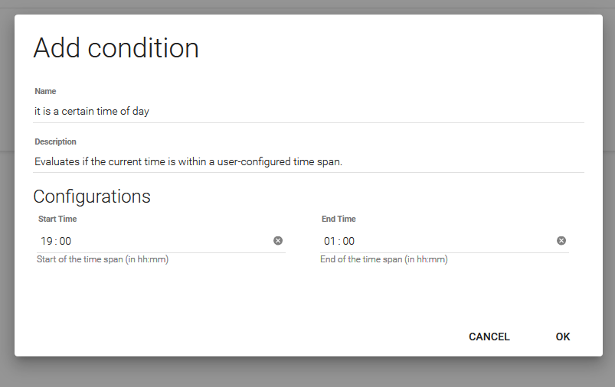
Task: Click the Start Time helper text
Action: [103, 260]
